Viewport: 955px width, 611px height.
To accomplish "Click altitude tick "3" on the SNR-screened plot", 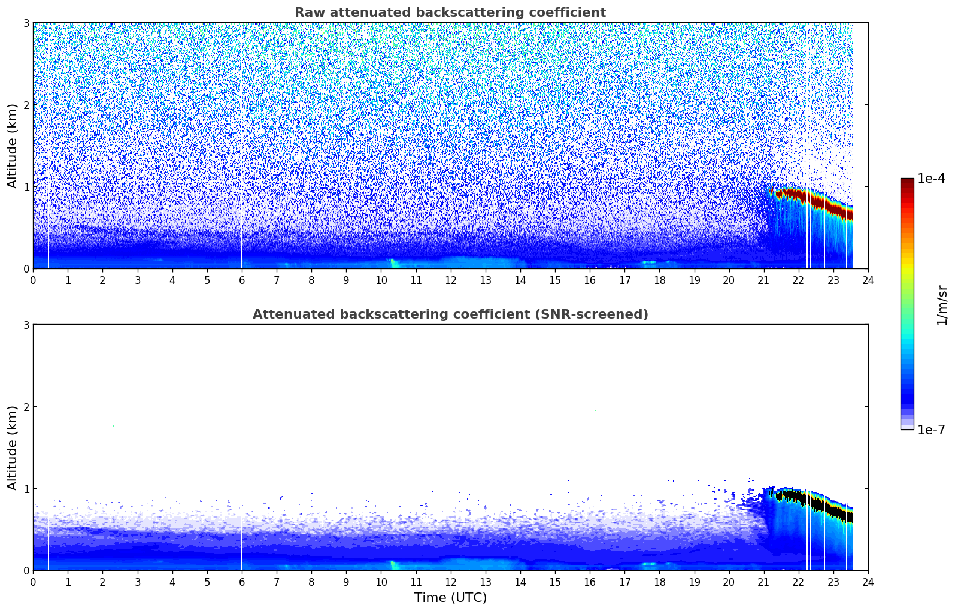I will 26,325.
